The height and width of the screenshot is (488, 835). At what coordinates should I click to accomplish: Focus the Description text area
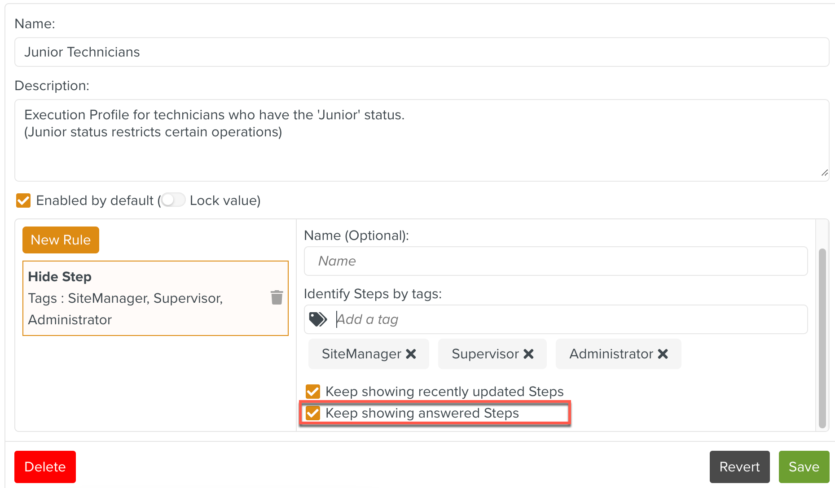[421, 148]
